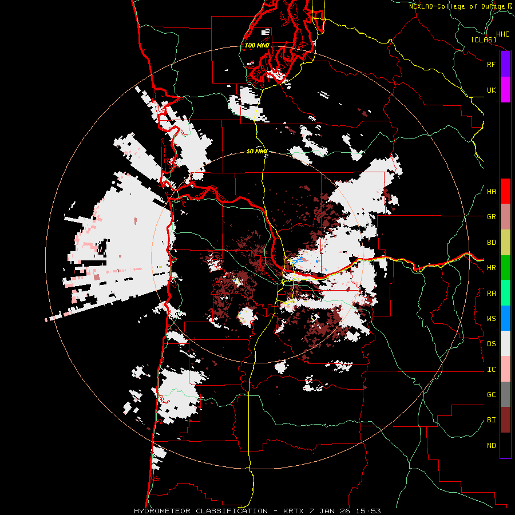515x515 pixels.
Task: Select the DS white legend swatch
Action: [505, 343]
